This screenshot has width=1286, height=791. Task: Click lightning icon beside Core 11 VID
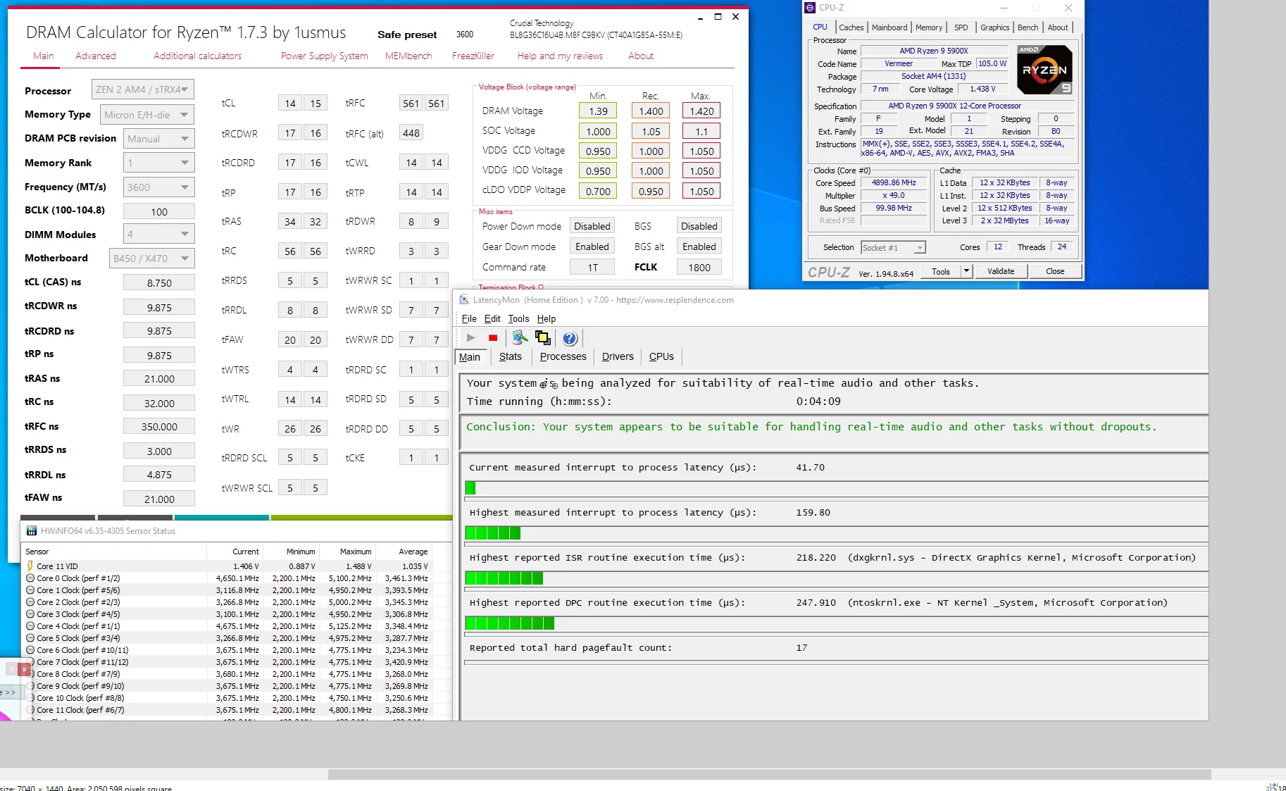(30, 566)
